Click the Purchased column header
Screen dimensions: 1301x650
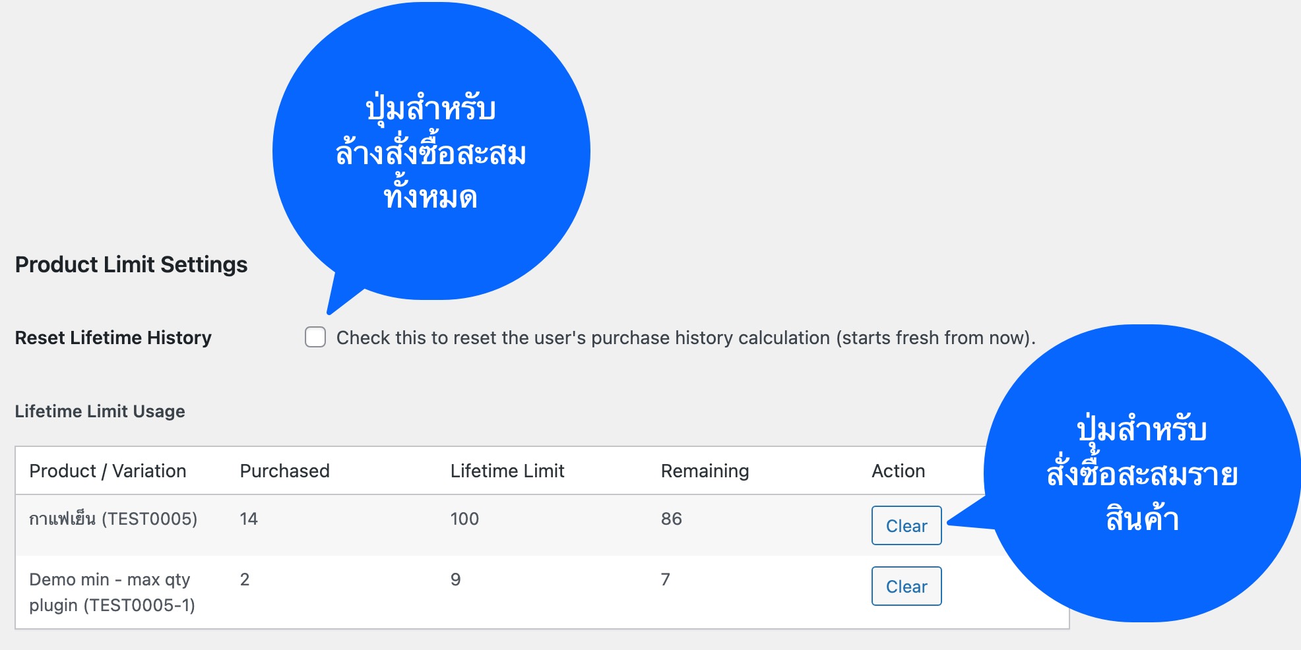(284, 471)
